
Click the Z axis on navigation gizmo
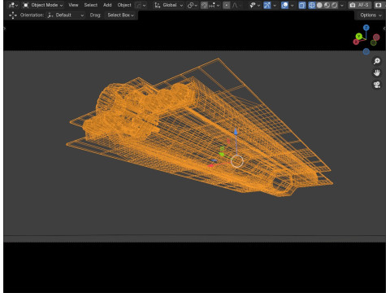point(366,28)
